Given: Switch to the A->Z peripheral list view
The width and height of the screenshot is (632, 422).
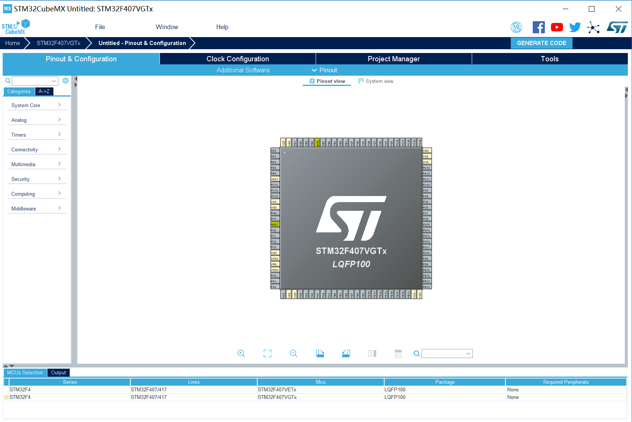Looking at the screenshot, I should click(44, 91).
